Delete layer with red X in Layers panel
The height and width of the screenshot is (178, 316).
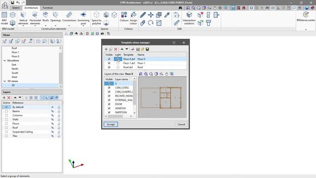[9, 98]
